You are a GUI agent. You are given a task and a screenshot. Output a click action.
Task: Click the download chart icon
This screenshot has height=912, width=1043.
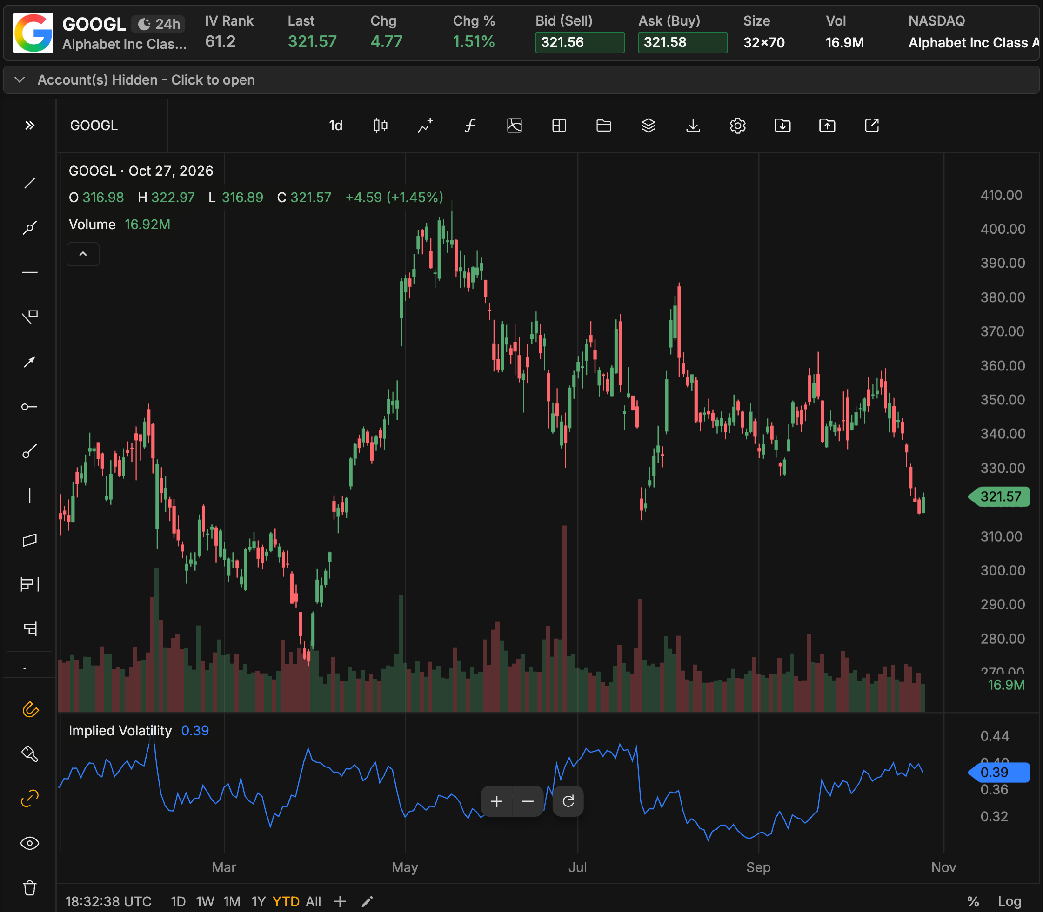click(693, 125)
